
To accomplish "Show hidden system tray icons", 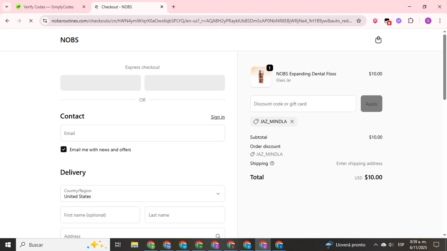I will [375, 245].
